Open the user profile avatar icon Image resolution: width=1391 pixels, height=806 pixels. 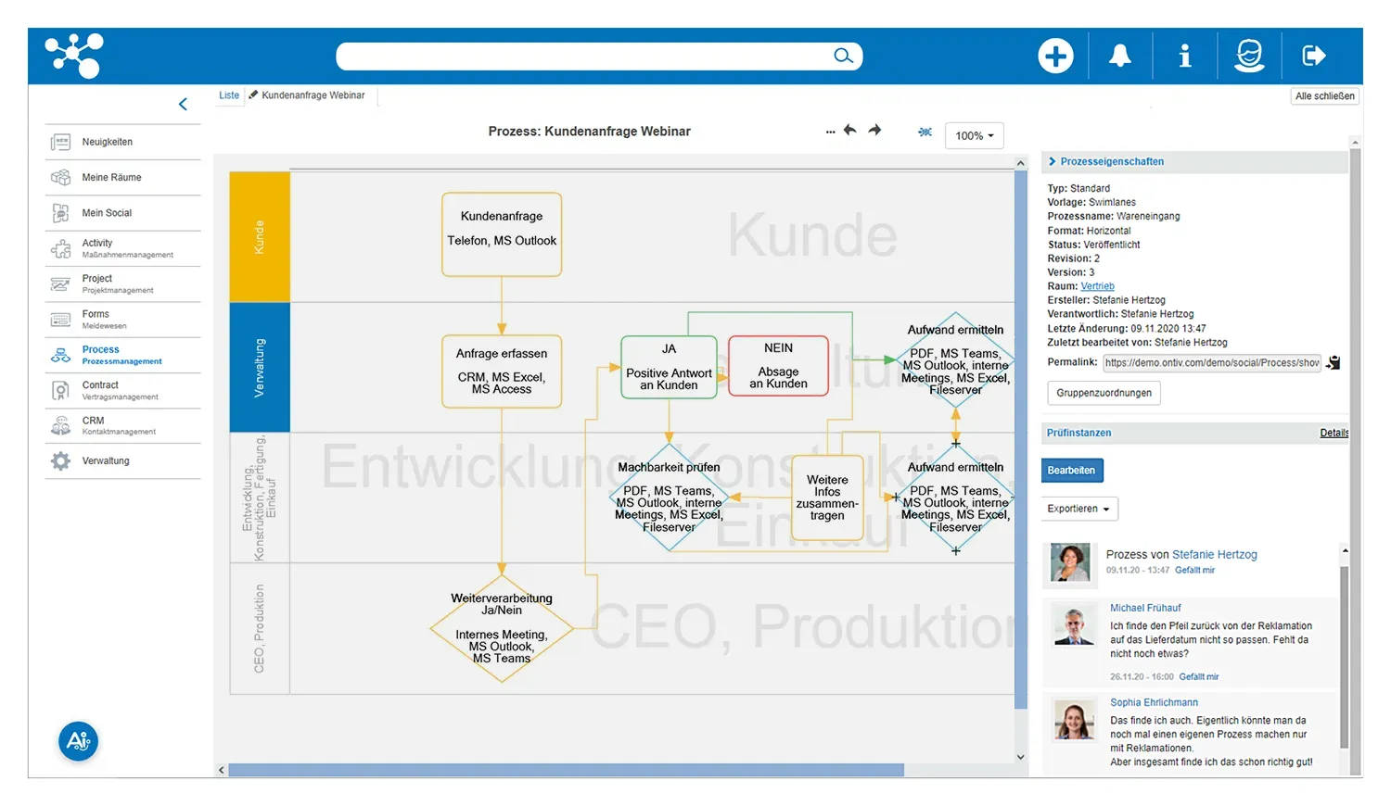(1249, 56)
